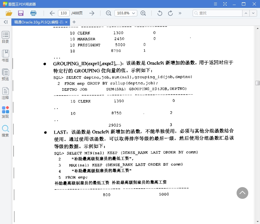The height and width of the screenshot is (224, 260).
Task: Jump back to top with round arrow button
Action: point(242,193)
